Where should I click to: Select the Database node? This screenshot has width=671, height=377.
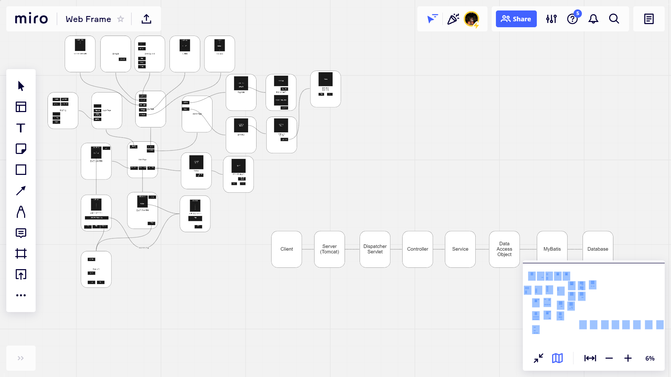click(598, 246)
